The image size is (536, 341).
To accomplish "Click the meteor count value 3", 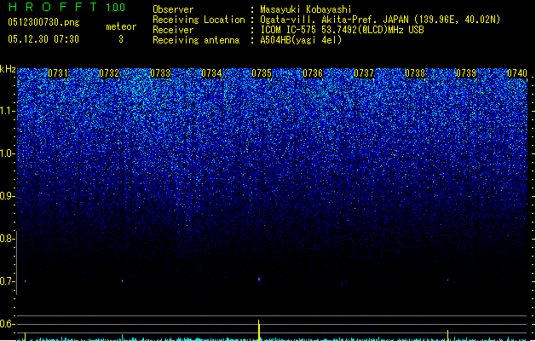I will point(121,39).
